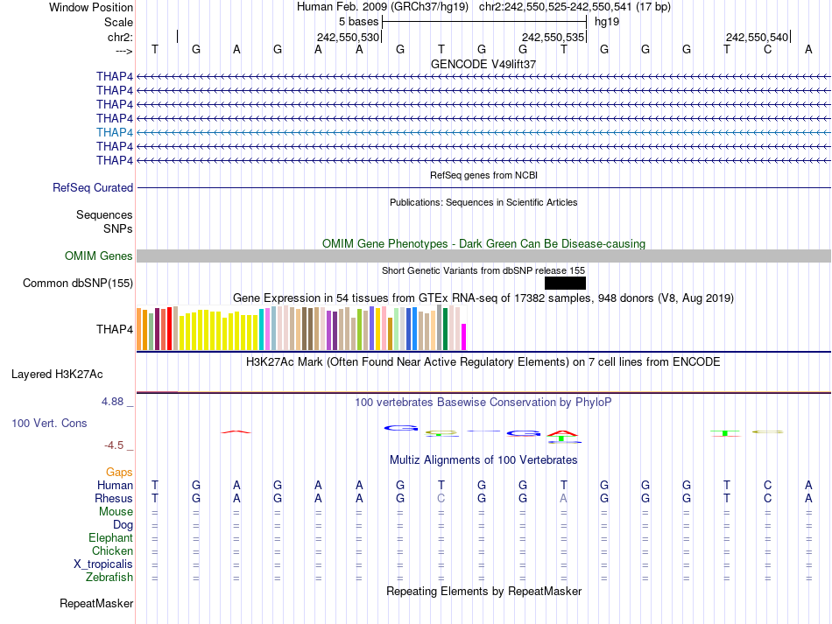Select the X_tropicalis alignment row label

(103, 564)
